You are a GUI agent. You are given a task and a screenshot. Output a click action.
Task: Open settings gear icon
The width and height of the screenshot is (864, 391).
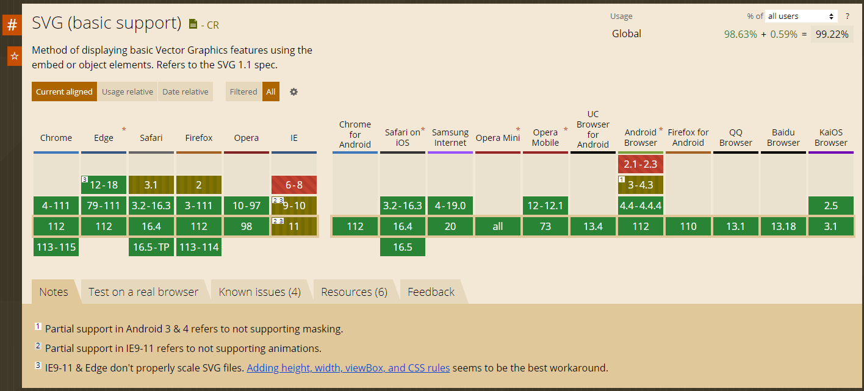[x=293, y=91]
